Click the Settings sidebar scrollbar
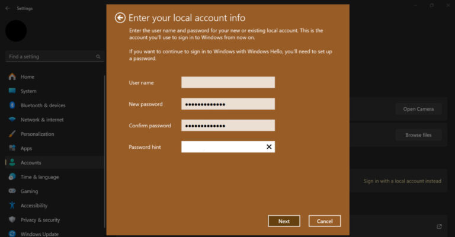Image resolution: width=455 pixels, height=237 pixels. (105, 152)
